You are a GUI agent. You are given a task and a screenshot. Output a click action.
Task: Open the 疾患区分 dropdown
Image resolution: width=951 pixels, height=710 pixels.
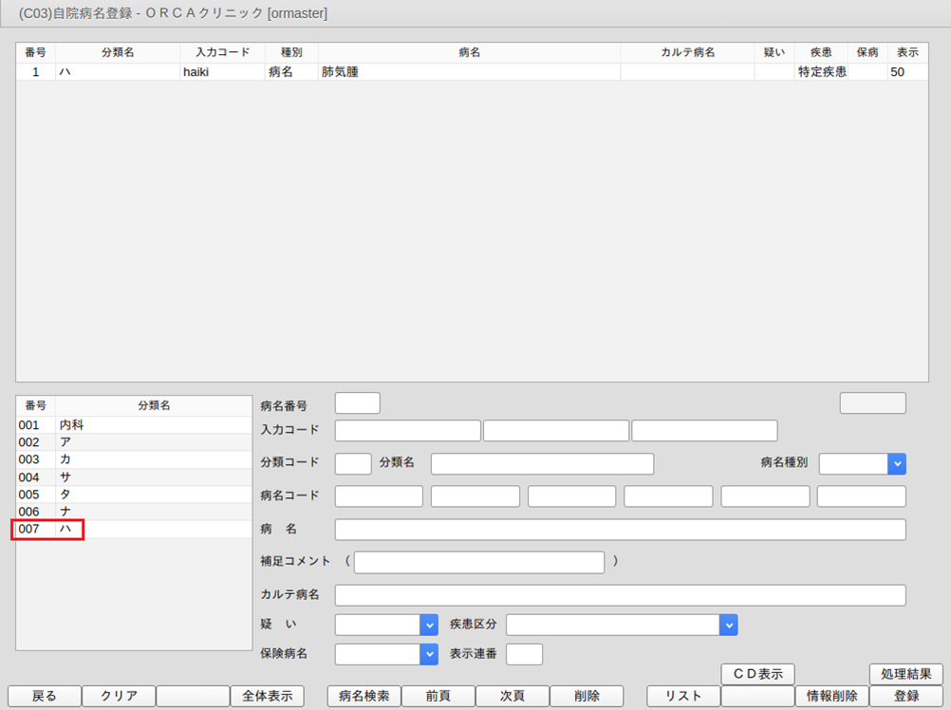728,625
